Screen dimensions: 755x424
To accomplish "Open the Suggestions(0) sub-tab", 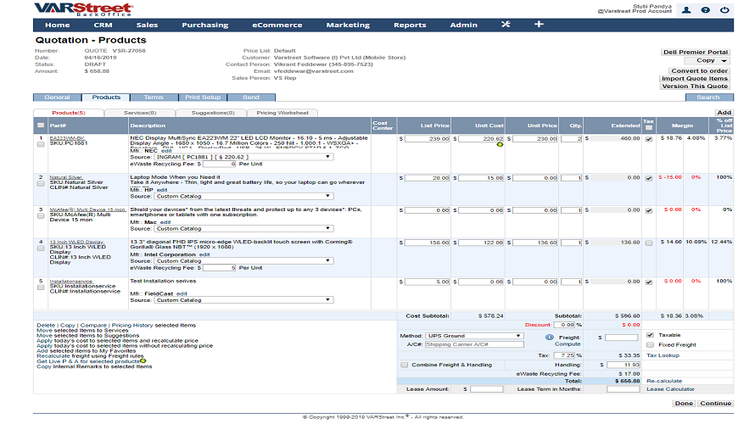I will [213, 113].
